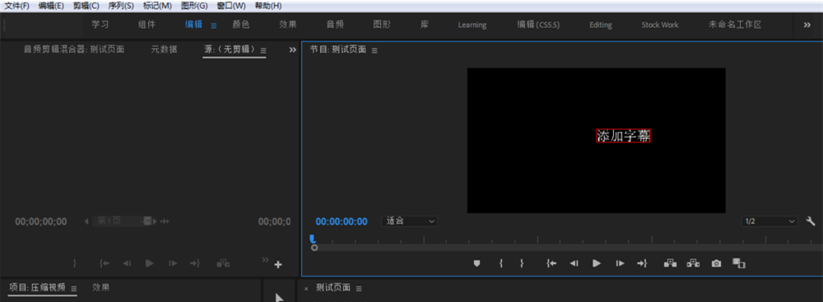This screenshot has width=823, height=302.
Task: Play clip in the Source monitor
Action: point(150,263)
